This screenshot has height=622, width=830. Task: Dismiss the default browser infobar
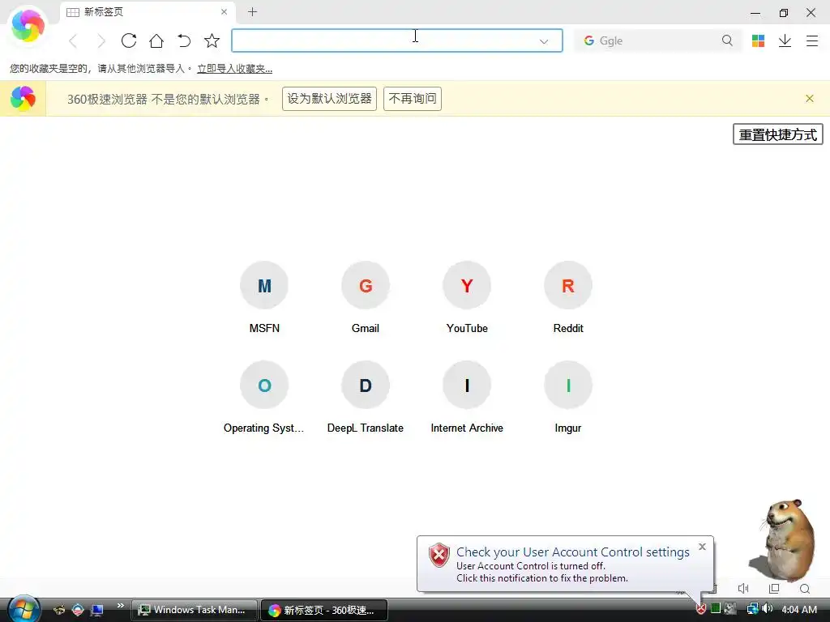coord(810,98)
